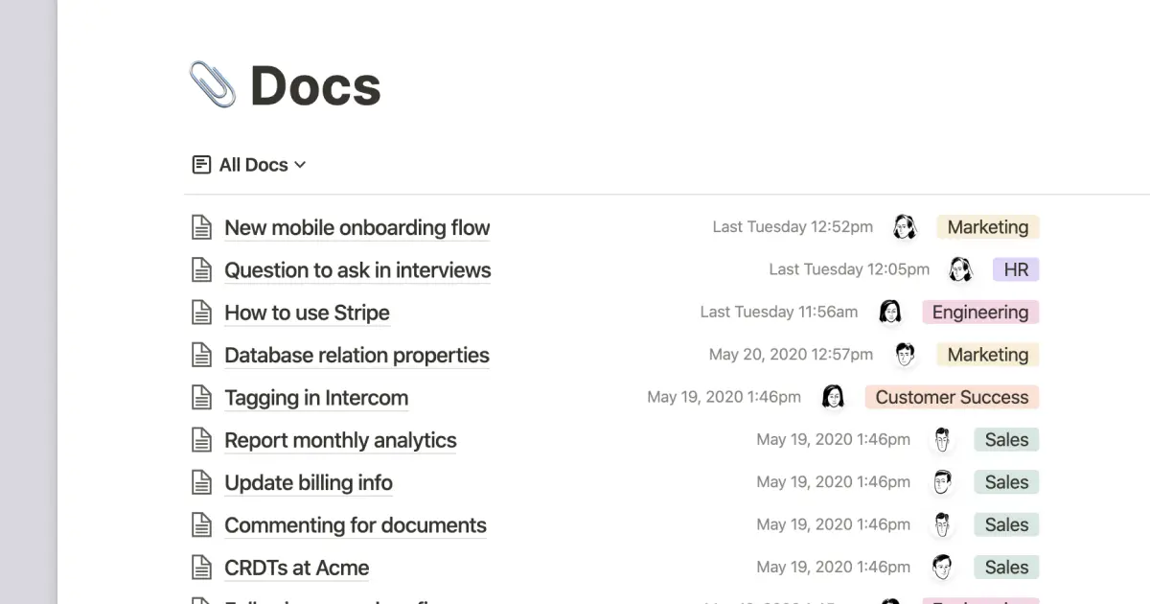Click the HR tag
The width and height of the screenshot is (1150, 604).
pos(1016,269)
